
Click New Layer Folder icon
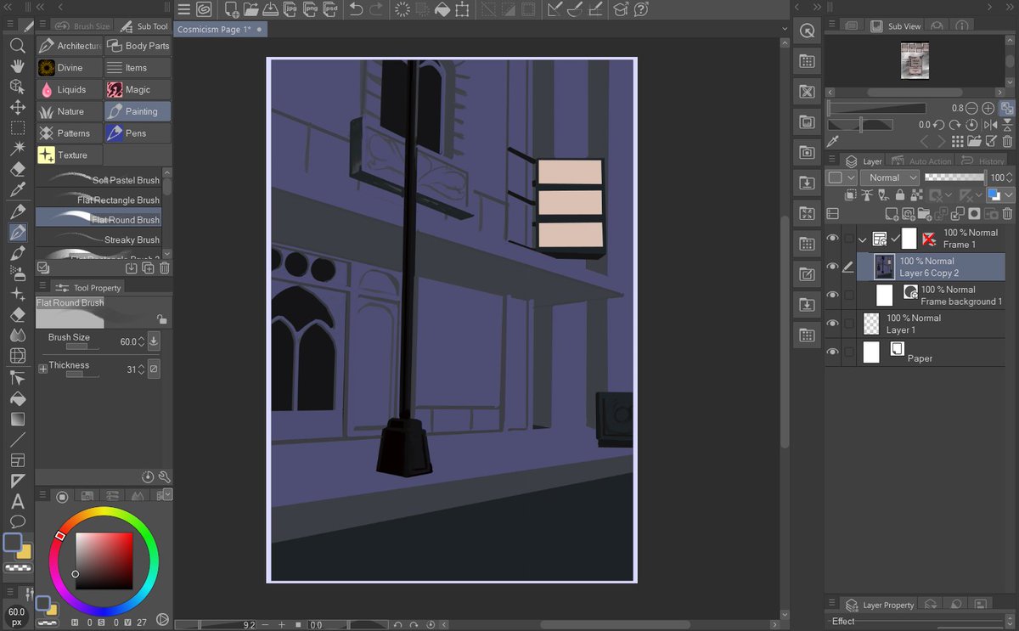(x=924, y=214)
